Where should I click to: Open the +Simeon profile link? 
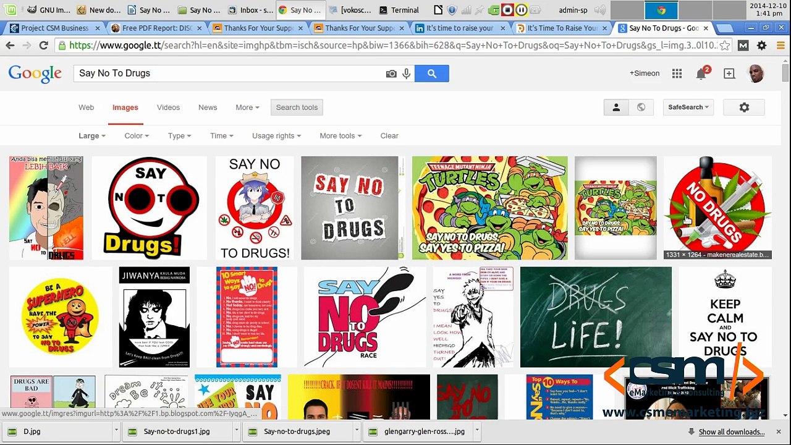(x=645, y=73)
